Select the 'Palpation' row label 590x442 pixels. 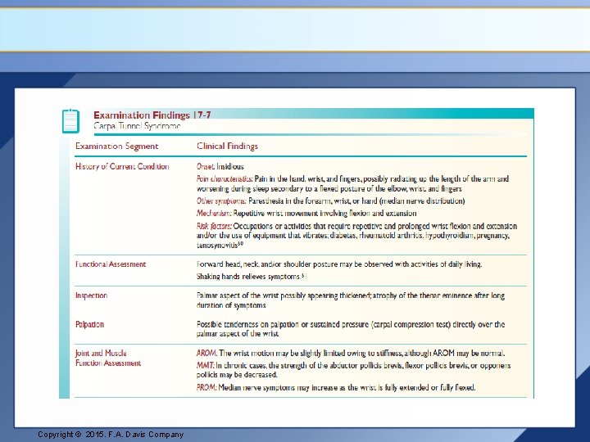[89, 324]
